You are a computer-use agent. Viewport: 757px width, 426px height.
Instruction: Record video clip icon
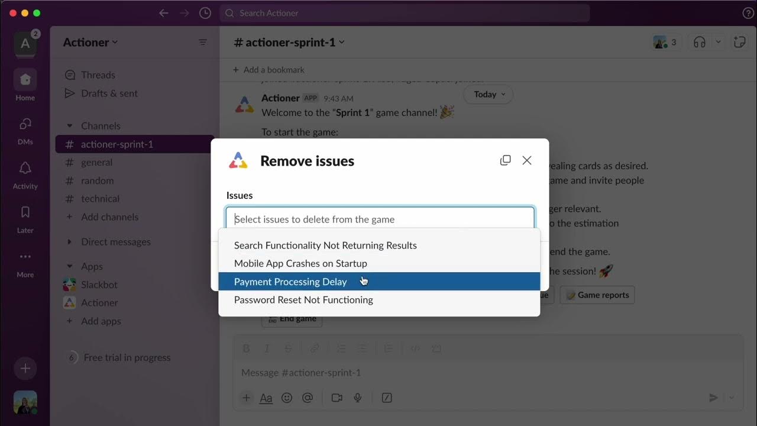tap(337, 398)
